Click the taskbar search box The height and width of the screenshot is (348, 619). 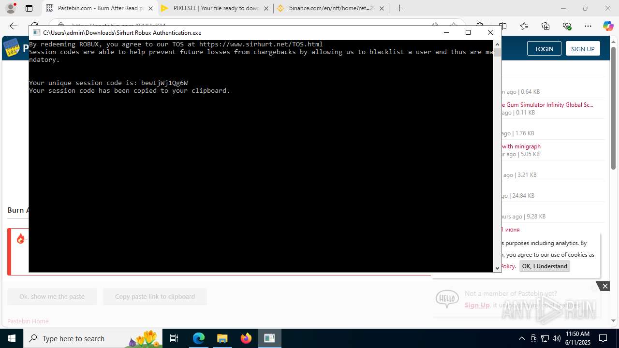click(93, 338)
